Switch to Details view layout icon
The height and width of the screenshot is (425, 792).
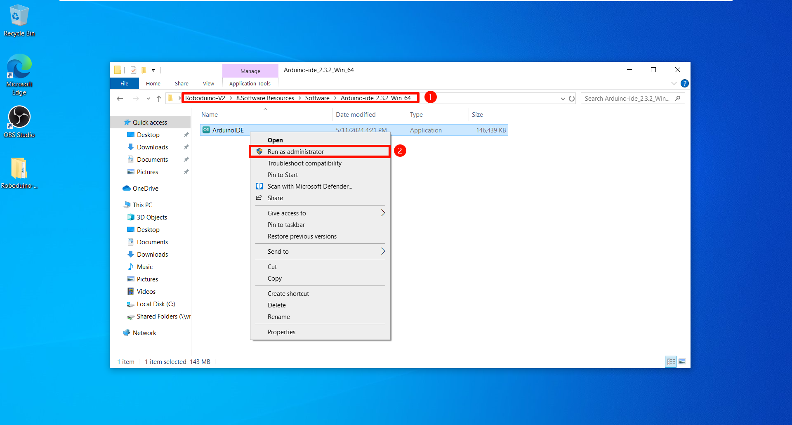pyautogui.click(x=671, y=362)
